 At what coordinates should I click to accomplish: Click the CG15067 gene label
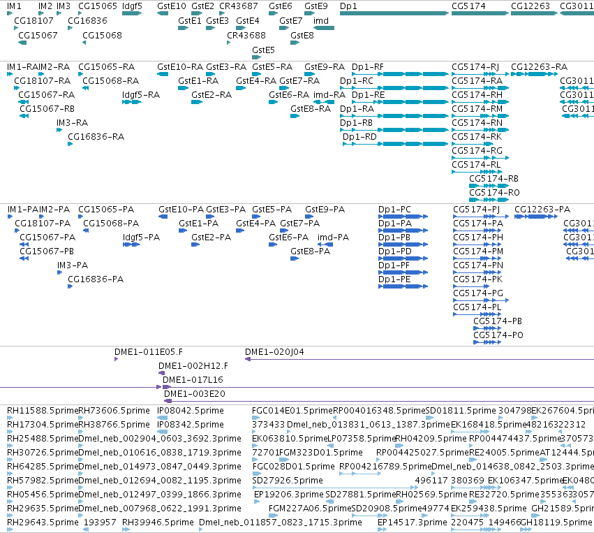pyautogui.click(x=38, y=35)
